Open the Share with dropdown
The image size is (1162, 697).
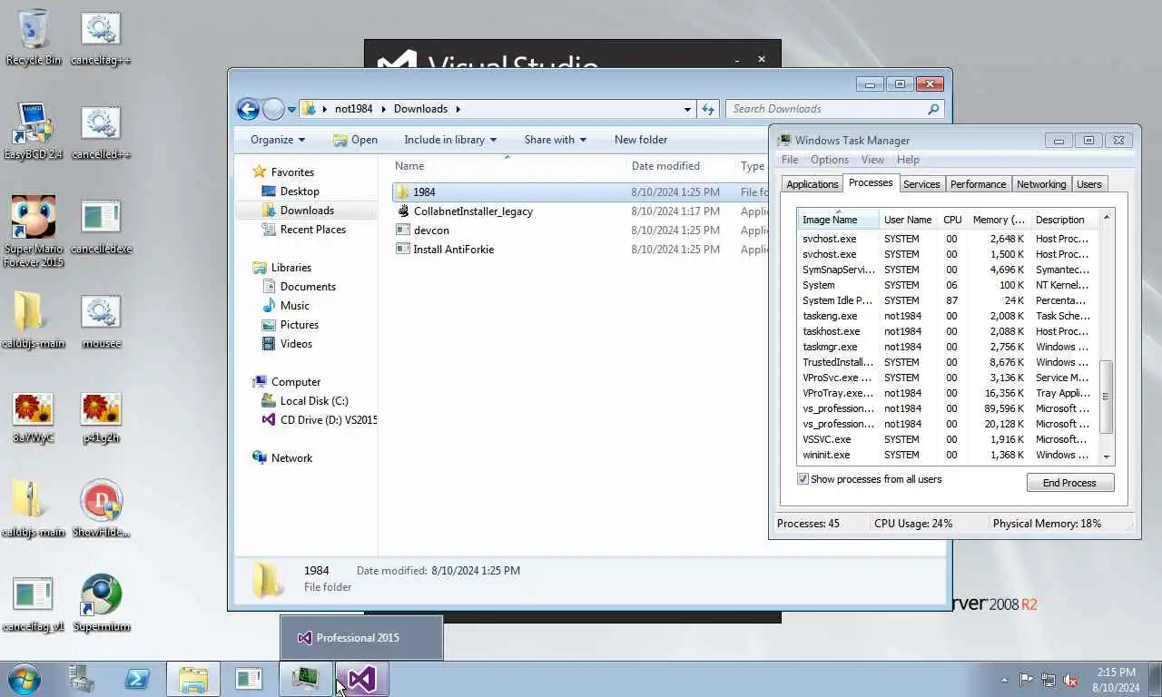pos(556,140)
